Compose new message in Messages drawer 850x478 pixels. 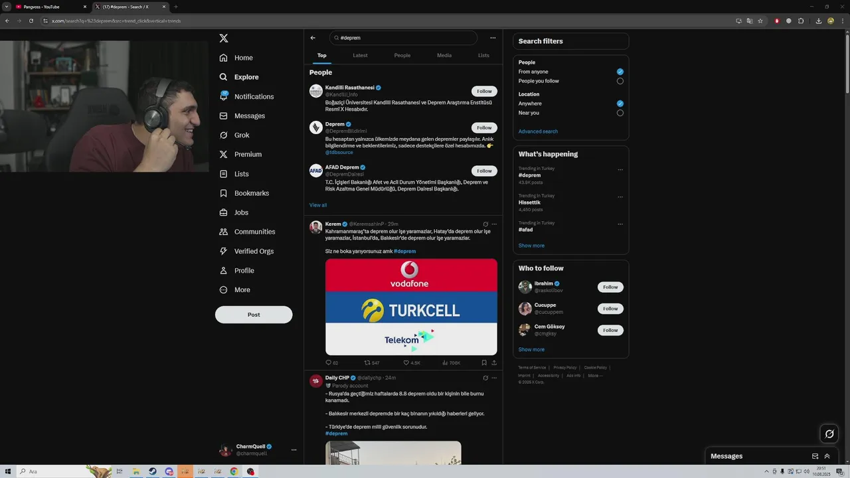815,456
